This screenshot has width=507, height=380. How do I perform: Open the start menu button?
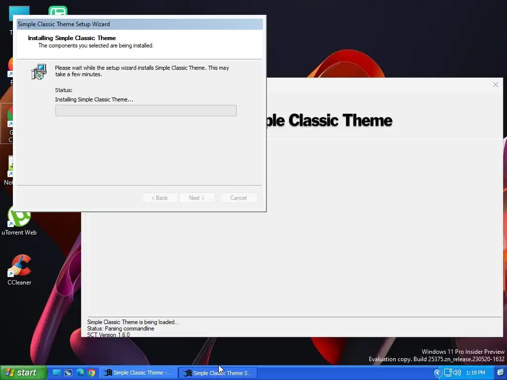tap(23, 373)
